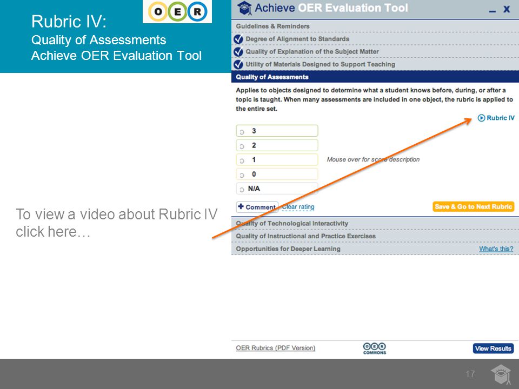This screenshot has height=389, width=519.
Task: Close the Evaluation Tool with the X
Action: tap(507, 9)
